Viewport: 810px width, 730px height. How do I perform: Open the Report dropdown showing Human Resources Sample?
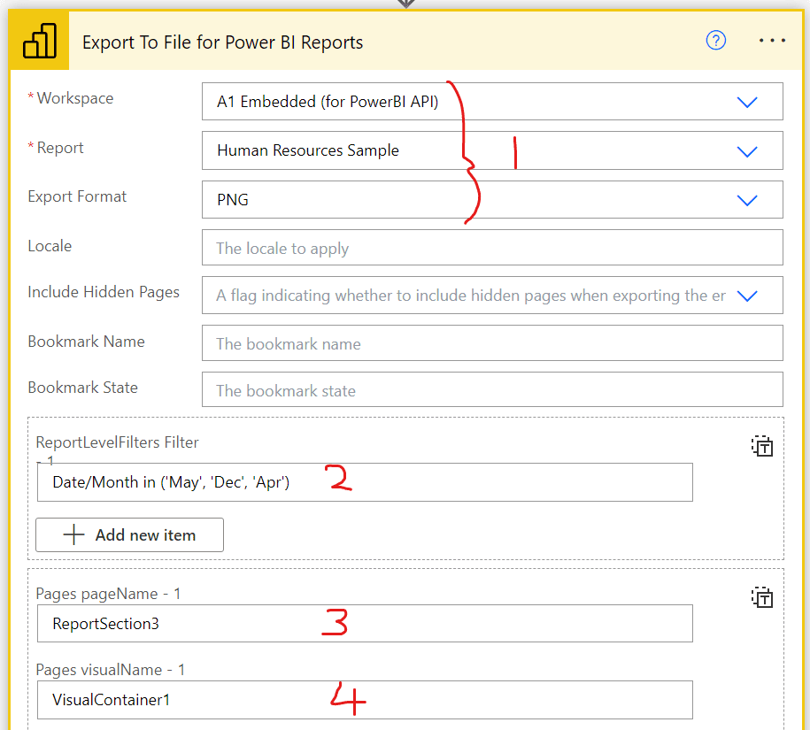coord(491,150)
